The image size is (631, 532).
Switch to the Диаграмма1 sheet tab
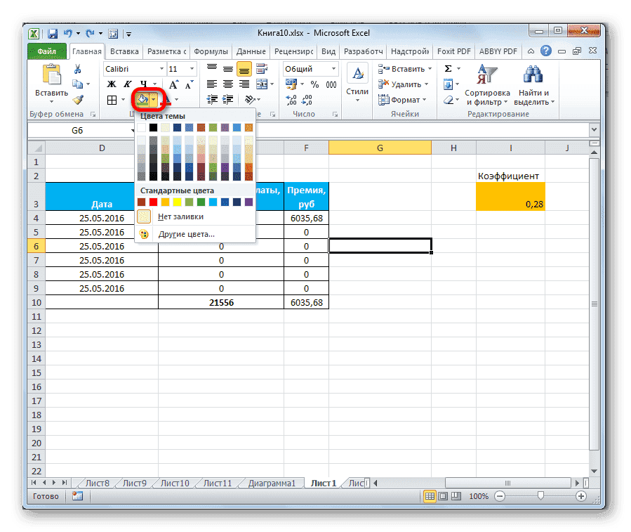click(x=273, y=483)
